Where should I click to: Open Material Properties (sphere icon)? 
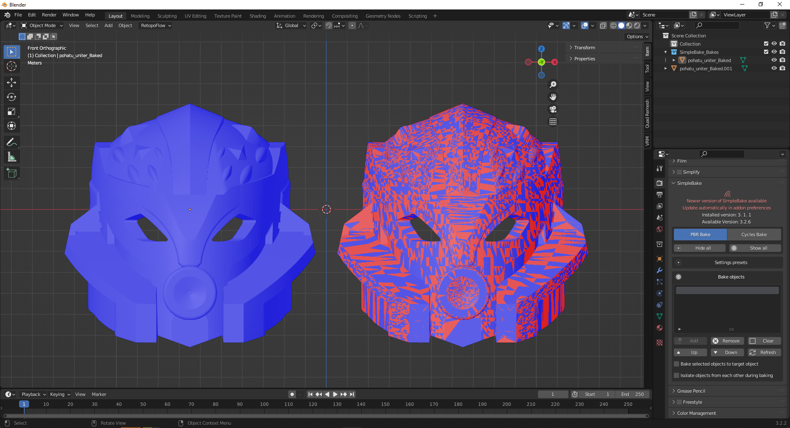pyautogui.click(x=659, y=328)
